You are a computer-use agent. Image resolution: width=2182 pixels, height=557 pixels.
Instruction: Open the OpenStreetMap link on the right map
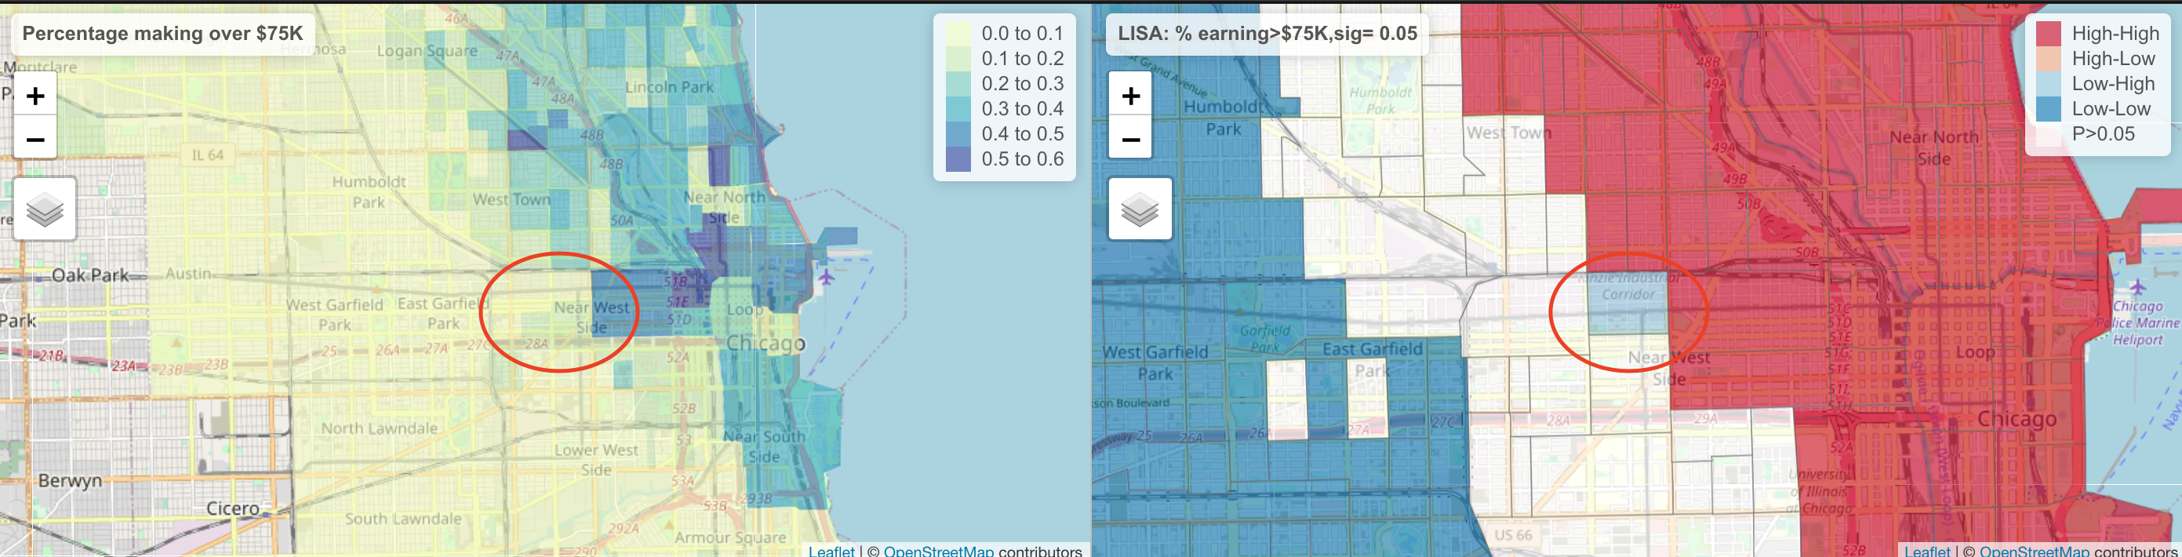(2033, 550)
